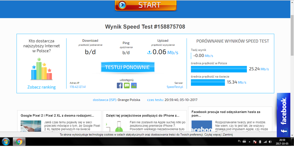Share result via Facebook icon
The width and height of the screenshot is (294, 165).
(x=119, y=85)
